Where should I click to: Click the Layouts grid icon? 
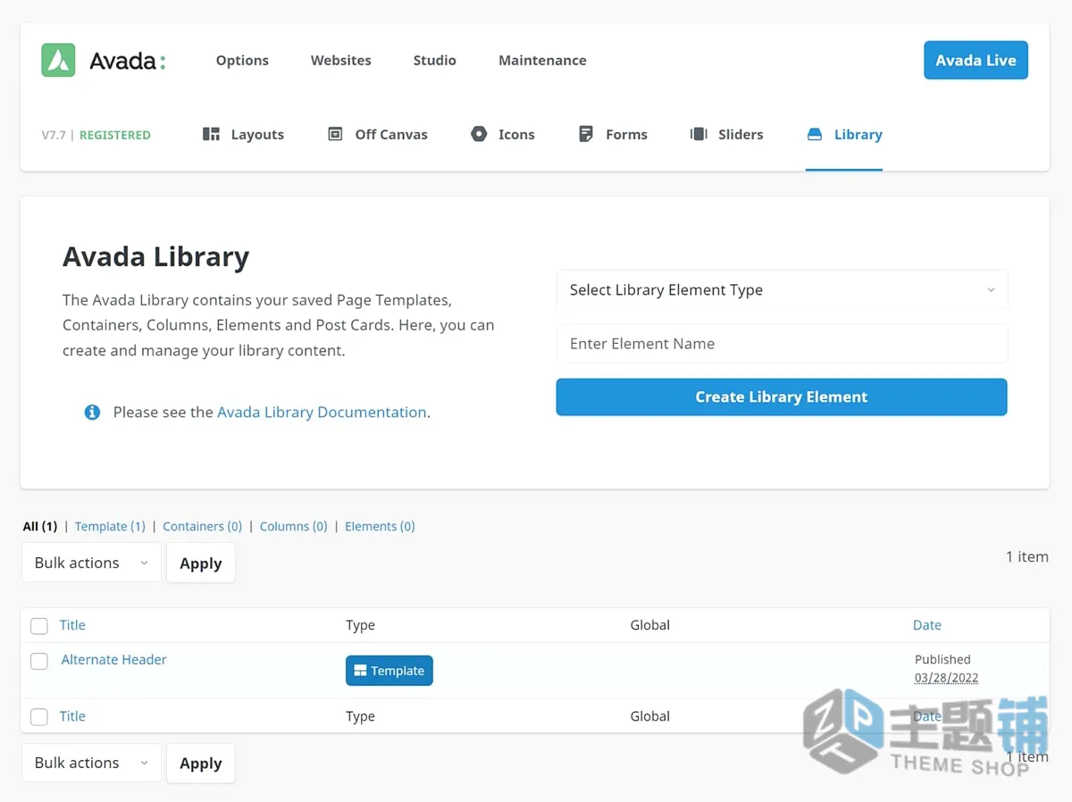pos(211,134)
